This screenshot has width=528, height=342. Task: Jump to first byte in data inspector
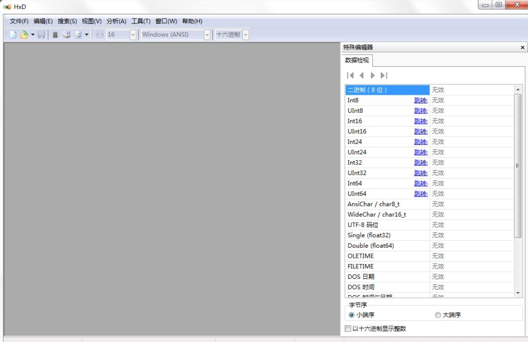pos(350,76)
